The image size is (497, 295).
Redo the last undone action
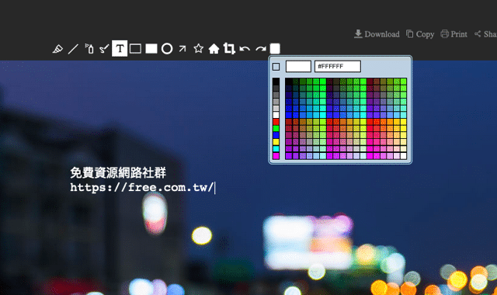coord(261,49)
